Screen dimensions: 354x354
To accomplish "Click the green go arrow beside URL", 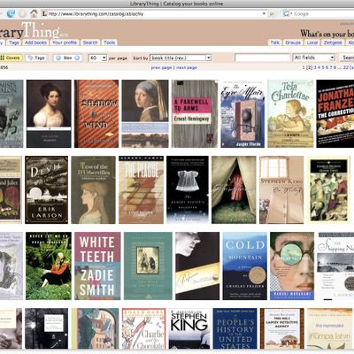I will pos(273,13).
